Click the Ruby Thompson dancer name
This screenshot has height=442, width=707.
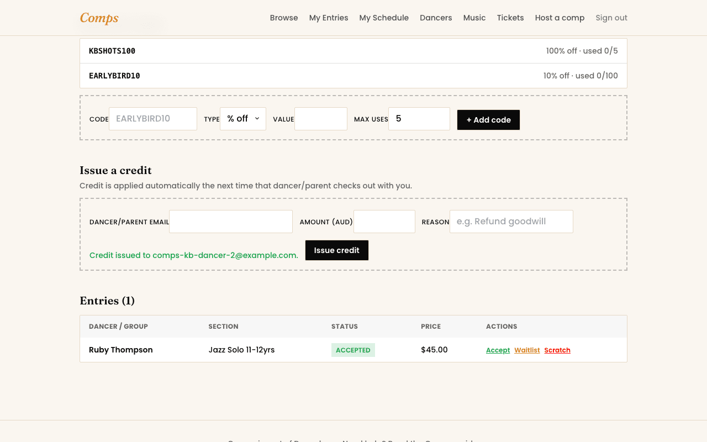tap(121, 350)
